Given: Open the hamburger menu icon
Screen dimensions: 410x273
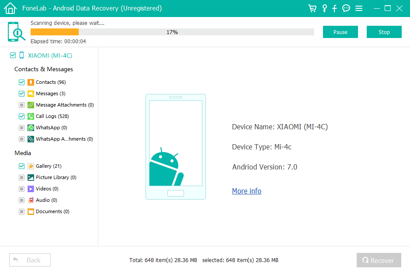Looking at the screenshot, I should tap(359, 8).
